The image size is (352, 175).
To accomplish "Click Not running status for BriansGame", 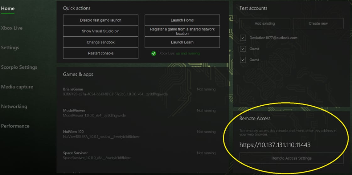I will pos(206,89).
